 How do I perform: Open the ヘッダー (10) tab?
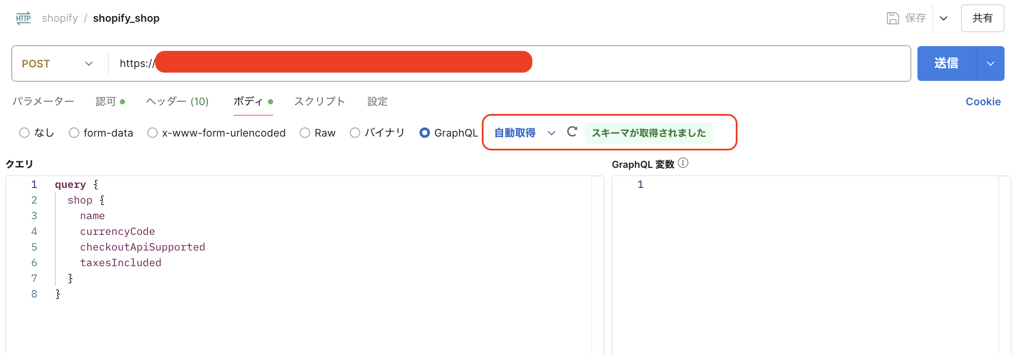[x=177, y=101]
